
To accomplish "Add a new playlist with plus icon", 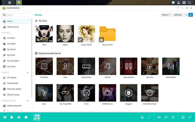I will tap(28, 72).
